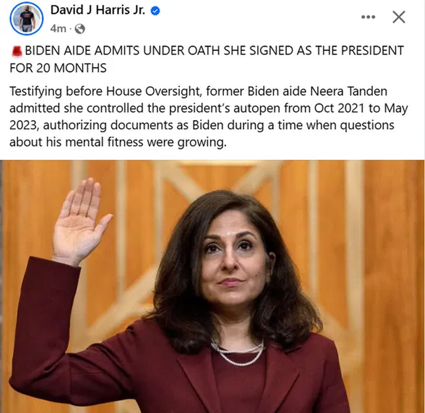Click the red siren emoji in headline
This screenshot has height=413, width=425.
(17, 51)
